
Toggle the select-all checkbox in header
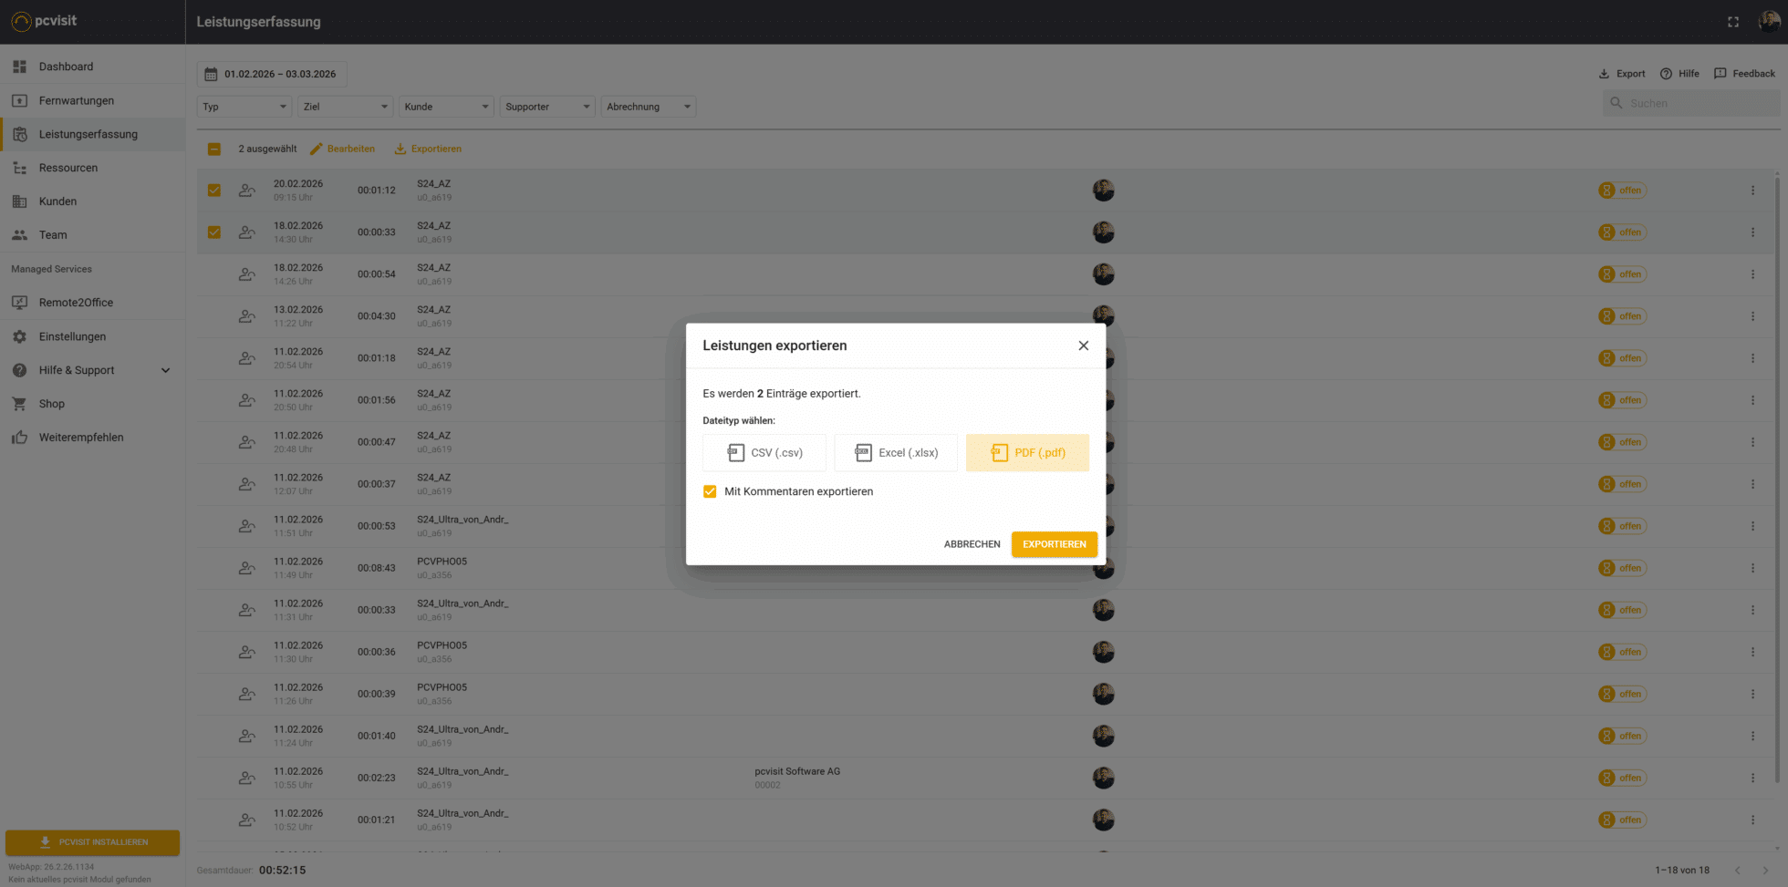pos(214,149)
